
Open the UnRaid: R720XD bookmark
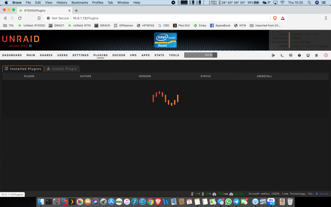[32, 26]
